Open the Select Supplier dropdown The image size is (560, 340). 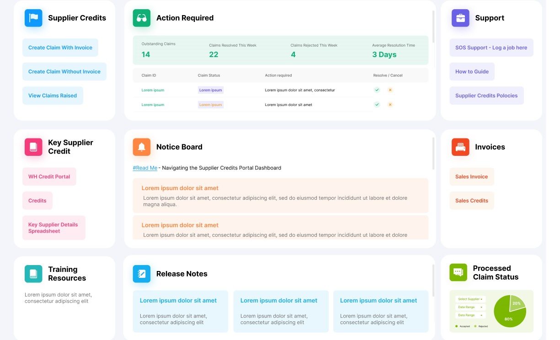pos(470,299)
